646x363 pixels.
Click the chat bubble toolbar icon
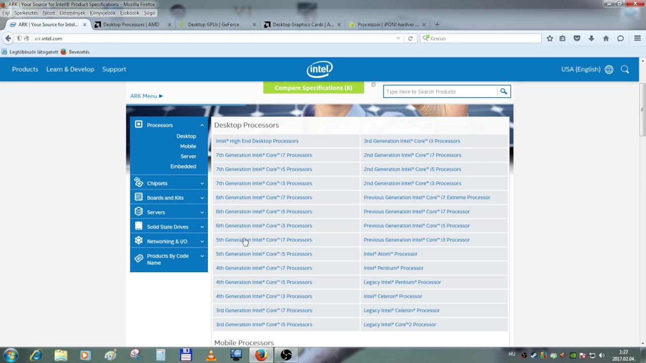click(x=621, y=38)
